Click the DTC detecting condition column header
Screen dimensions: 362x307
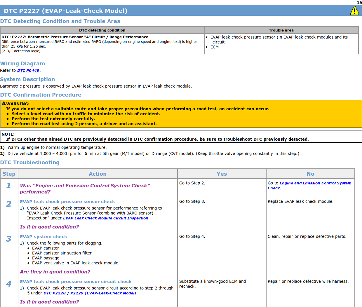pos(102,30)
